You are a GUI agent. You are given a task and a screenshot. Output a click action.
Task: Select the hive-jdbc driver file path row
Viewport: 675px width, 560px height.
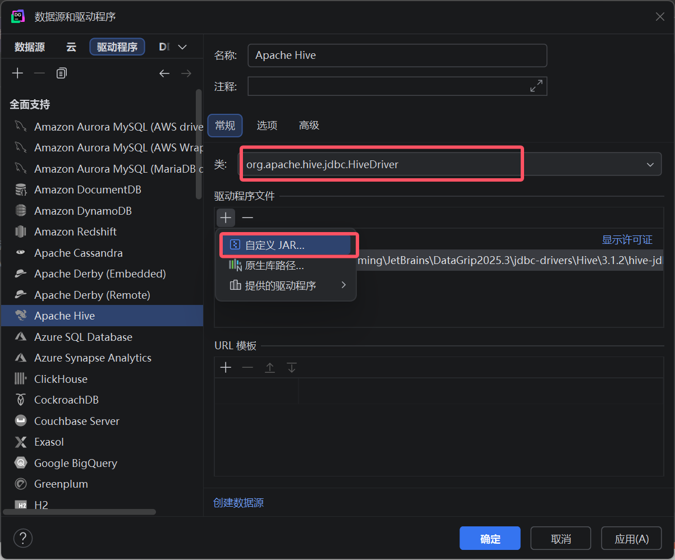pos(509,261)
